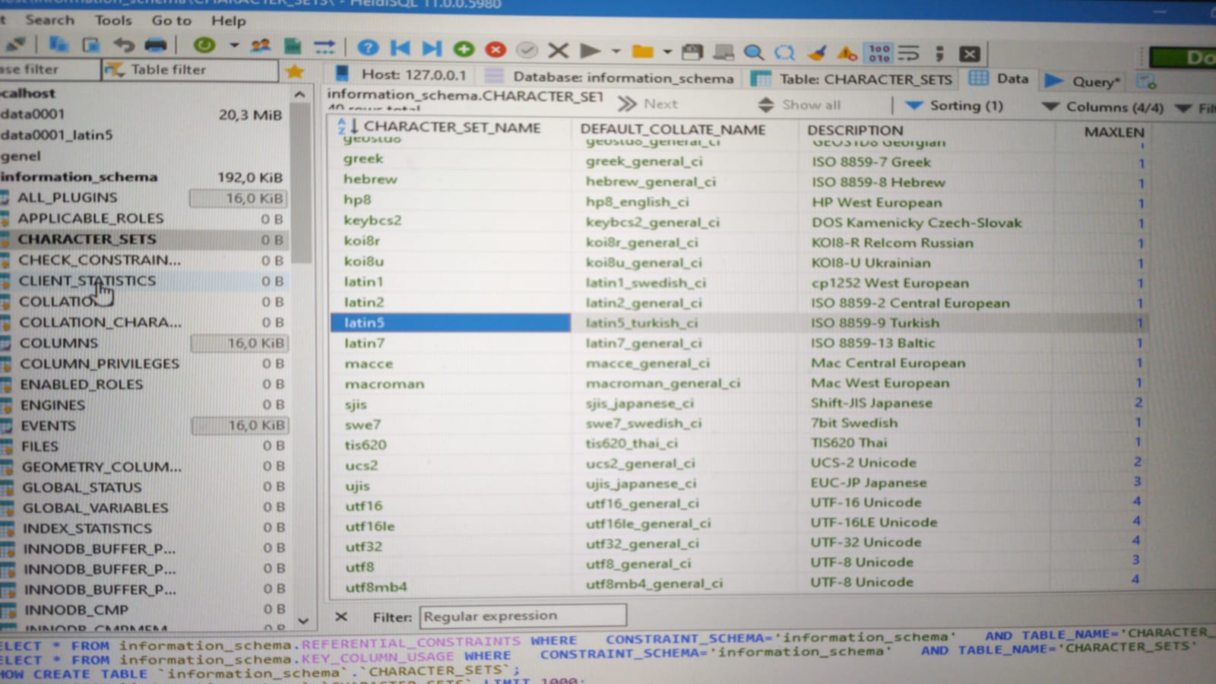Click red Delete row icon

(496, 49)
